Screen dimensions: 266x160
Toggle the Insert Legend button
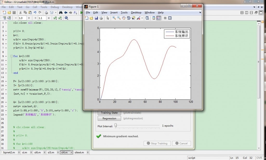point(159,18)
